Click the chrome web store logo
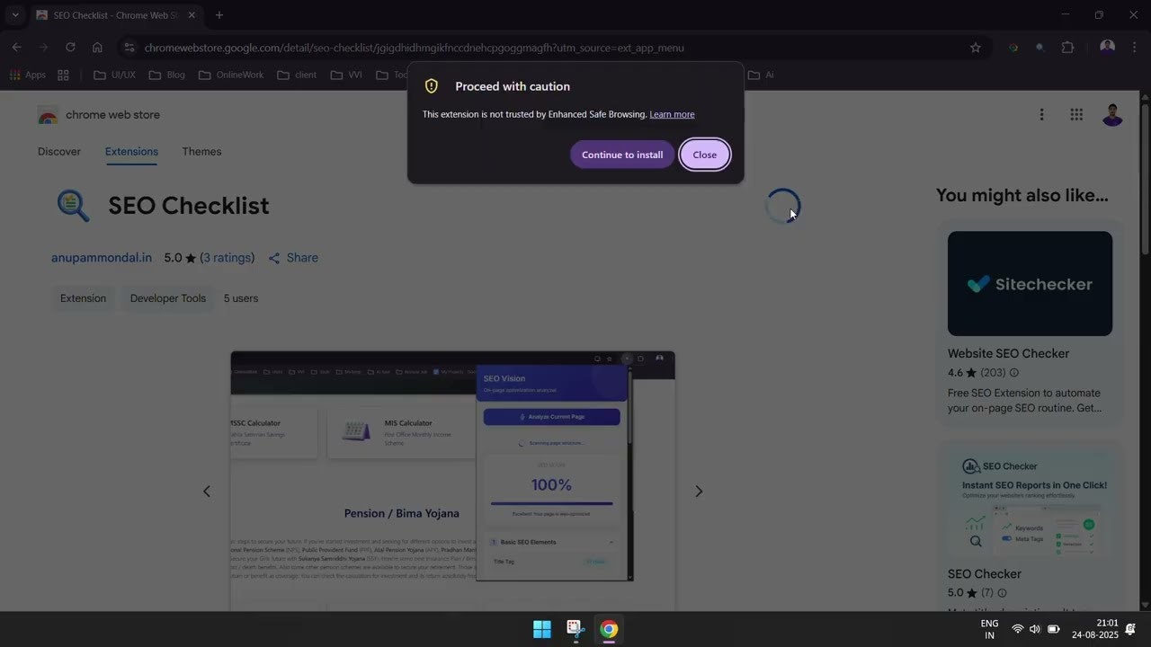Screen dimensions: 1151x647 pyautogui.click(x=48, y=114)
